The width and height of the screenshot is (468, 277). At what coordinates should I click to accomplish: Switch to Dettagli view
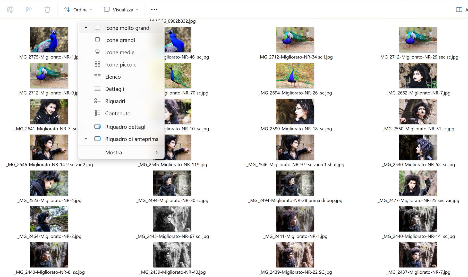click(121, 89)
